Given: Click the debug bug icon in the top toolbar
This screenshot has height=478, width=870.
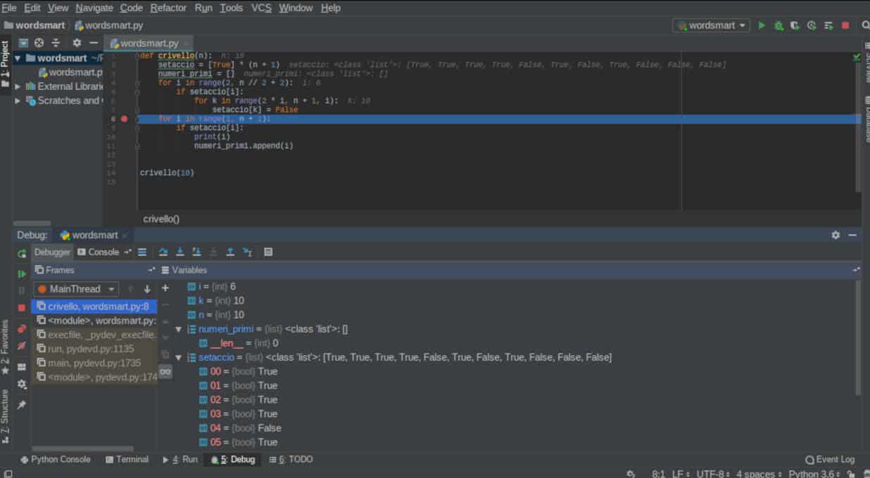Looking at the screenshot, I should 778,25.
